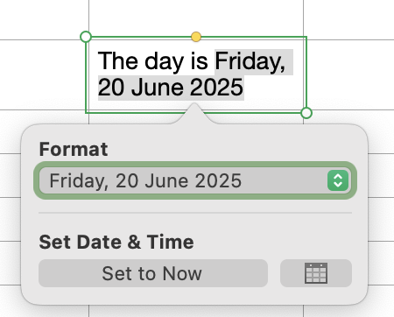Click the divider line under the Format menu
The image size is (394, 317).
(195, 213)
